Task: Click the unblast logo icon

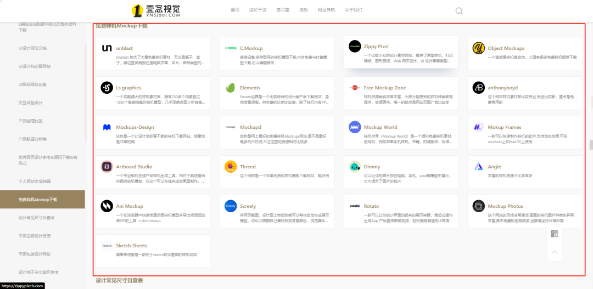Action: click(x=107, y=48)
